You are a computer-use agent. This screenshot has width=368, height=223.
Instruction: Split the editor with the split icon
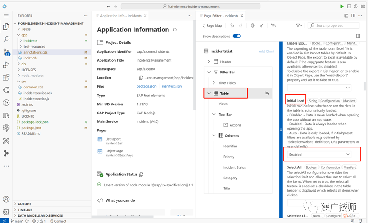coord(353,16)
